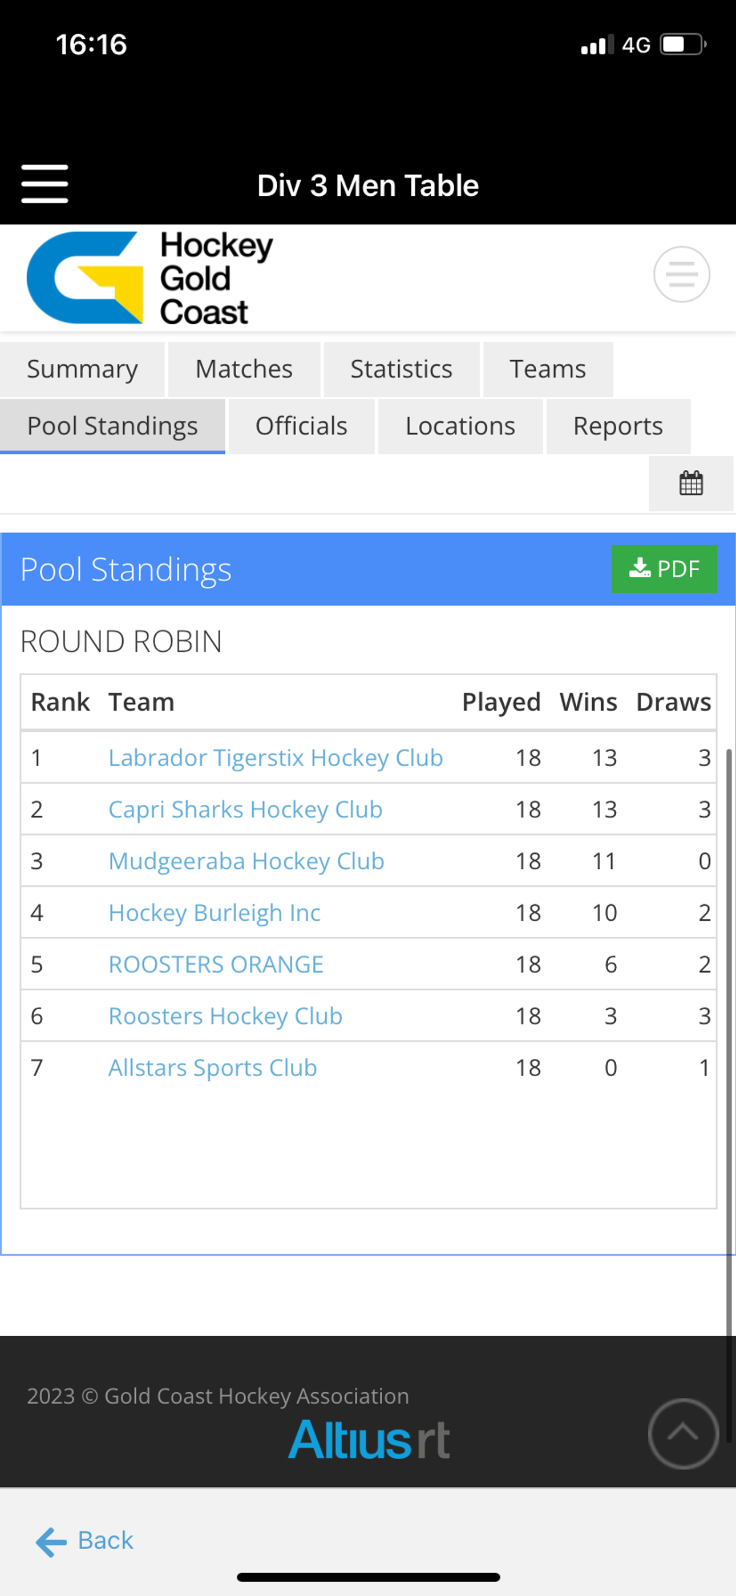Open Labrador Tigerstix Hockey Club link
The width and height of the screenshot is (736, 1596).
276,757
